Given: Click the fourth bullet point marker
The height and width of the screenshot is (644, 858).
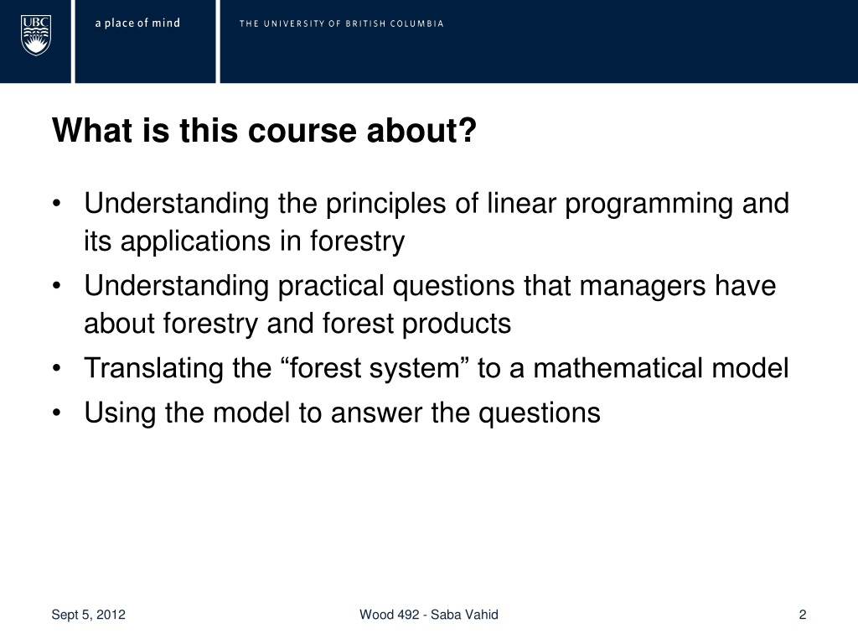Looking at the screenshot, I should point(56,413).
